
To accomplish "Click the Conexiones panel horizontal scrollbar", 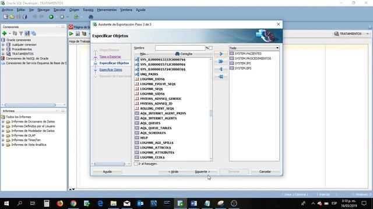I will pyautogui.click(x=30, y=105).
